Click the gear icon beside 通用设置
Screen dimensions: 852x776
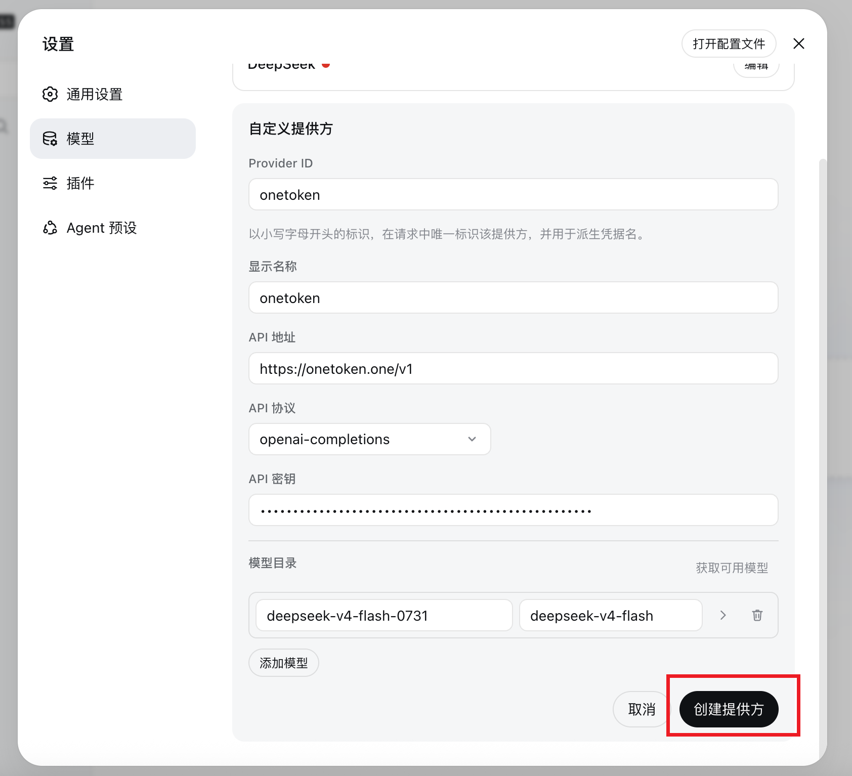(50, 94)
